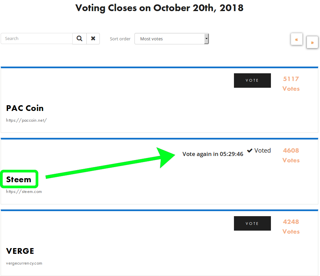320x276 pixels.
Task: Click the Sort order dropdown arrow
Action: tap(206, 39)
